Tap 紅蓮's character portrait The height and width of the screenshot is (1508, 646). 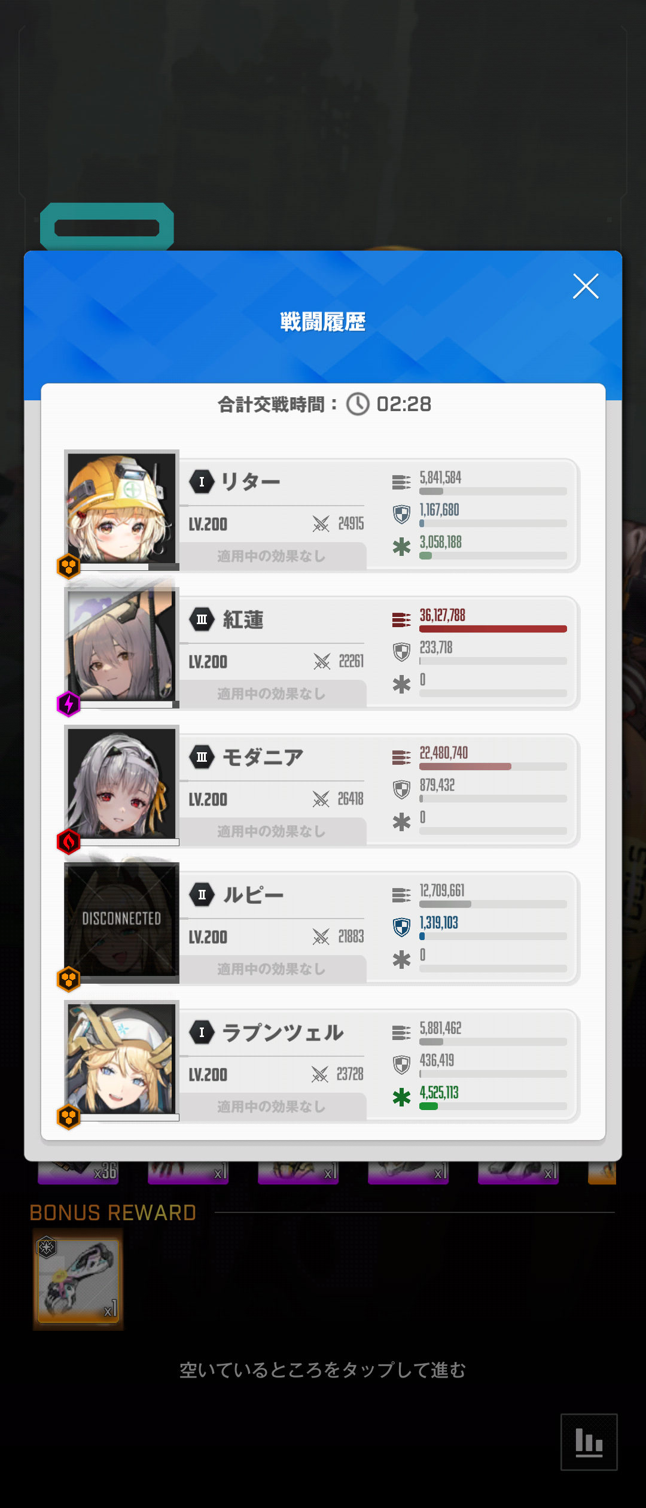pyautogui.click(x=121, y=645)
